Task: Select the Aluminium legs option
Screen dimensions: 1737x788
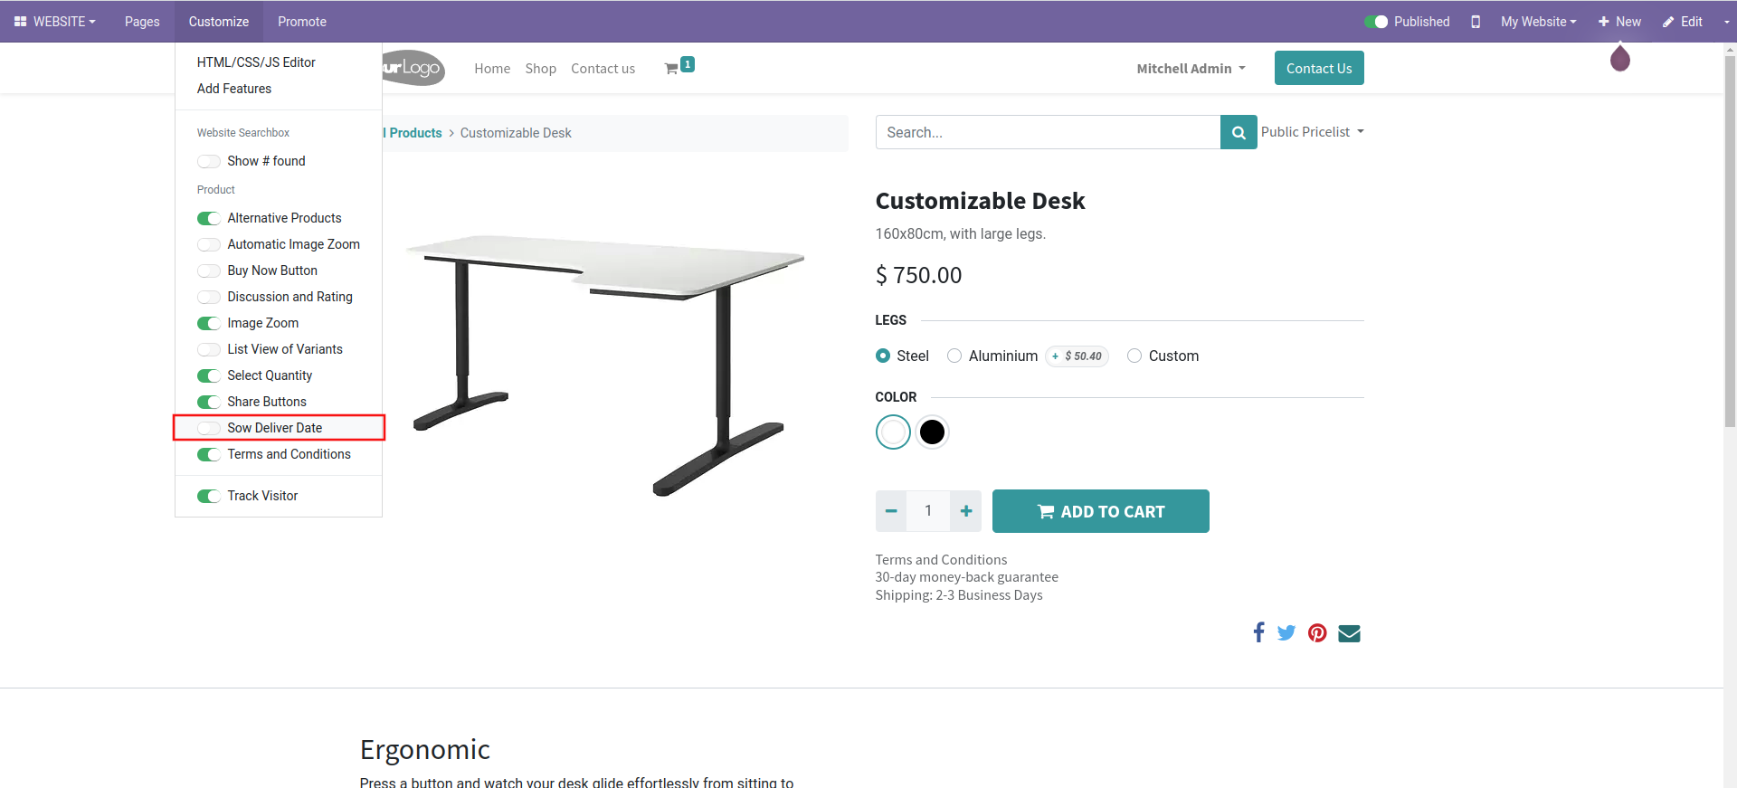Action: [x=954, y=356]
